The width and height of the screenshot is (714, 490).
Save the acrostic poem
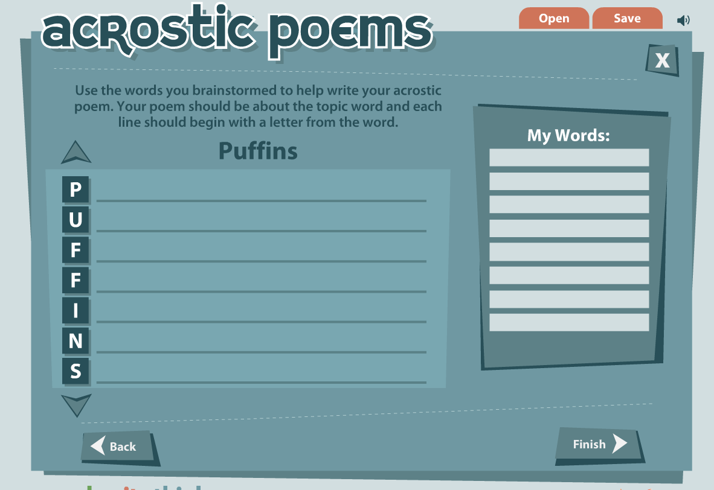[x=627, y=18]
